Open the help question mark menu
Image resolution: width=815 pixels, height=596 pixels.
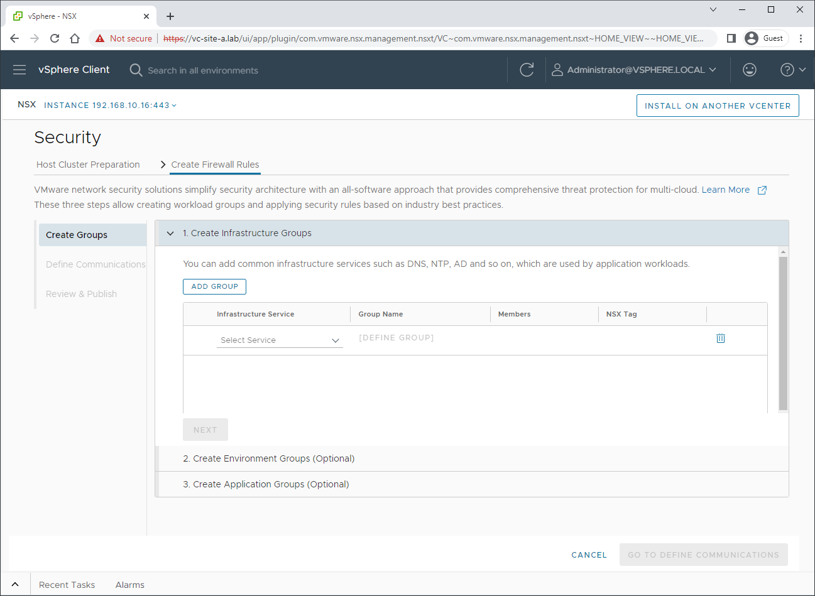(x=793, y=70)
